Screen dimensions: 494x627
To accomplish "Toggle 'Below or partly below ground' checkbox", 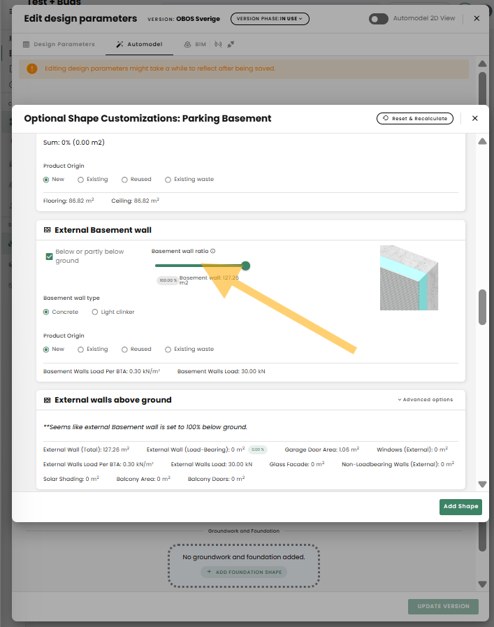I will point(50,257).
